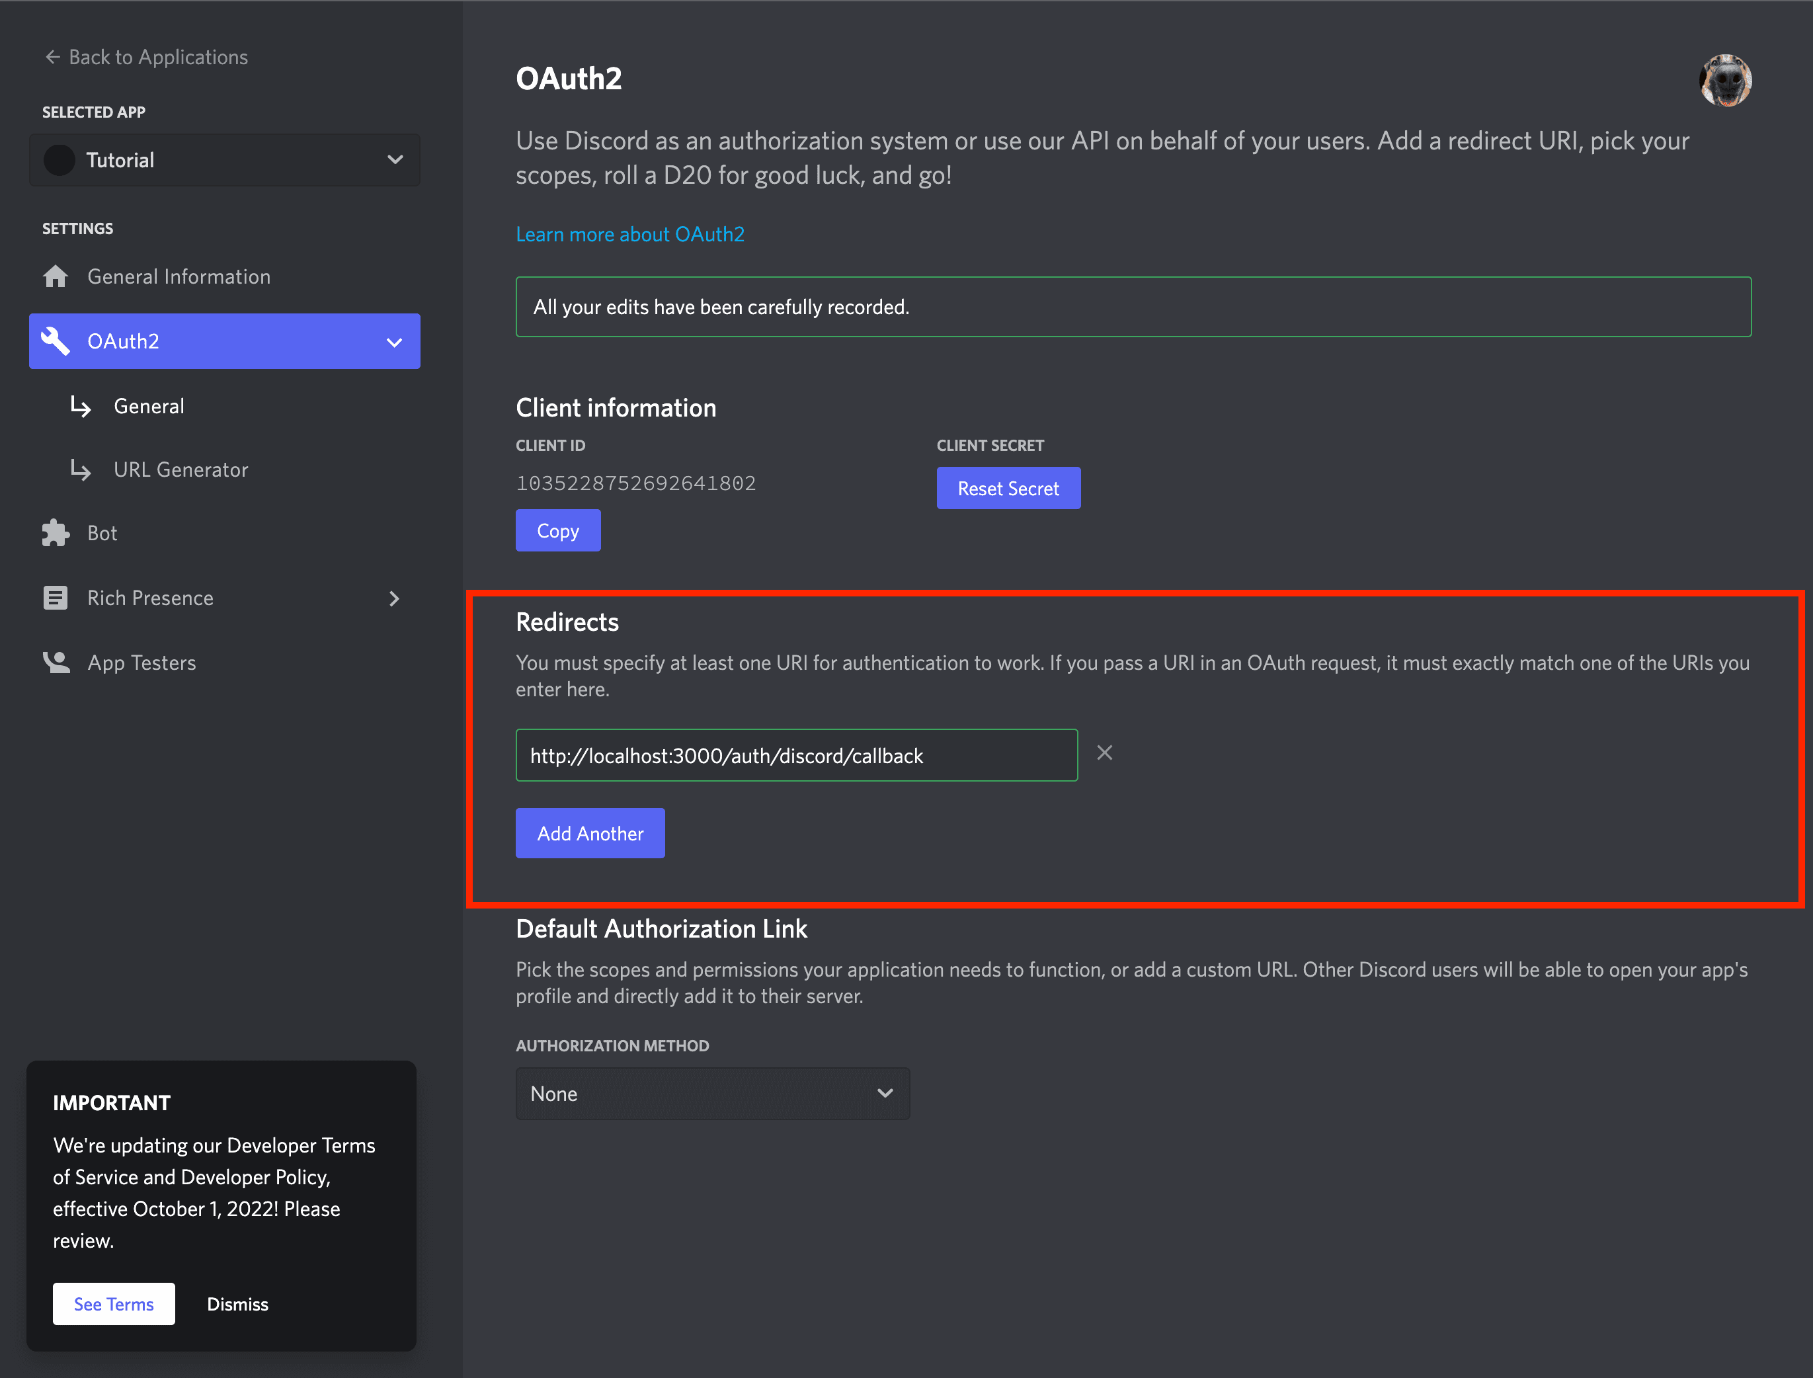Click the edits recorded confirmation banner
The image size is (1813, 1378).
pyautogui.click(x=1133, y=307)
